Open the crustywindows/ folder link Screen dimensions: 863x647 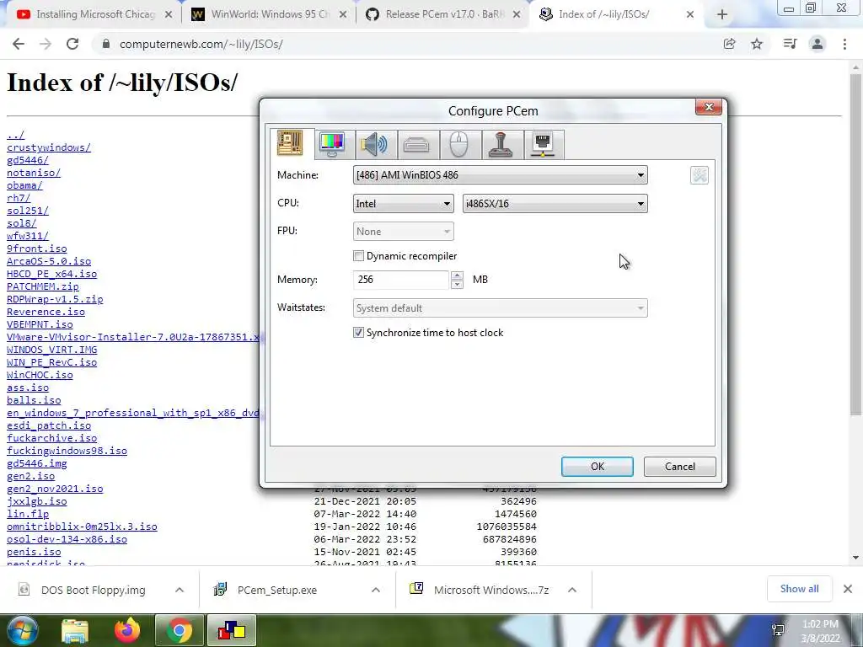point(48,147)
